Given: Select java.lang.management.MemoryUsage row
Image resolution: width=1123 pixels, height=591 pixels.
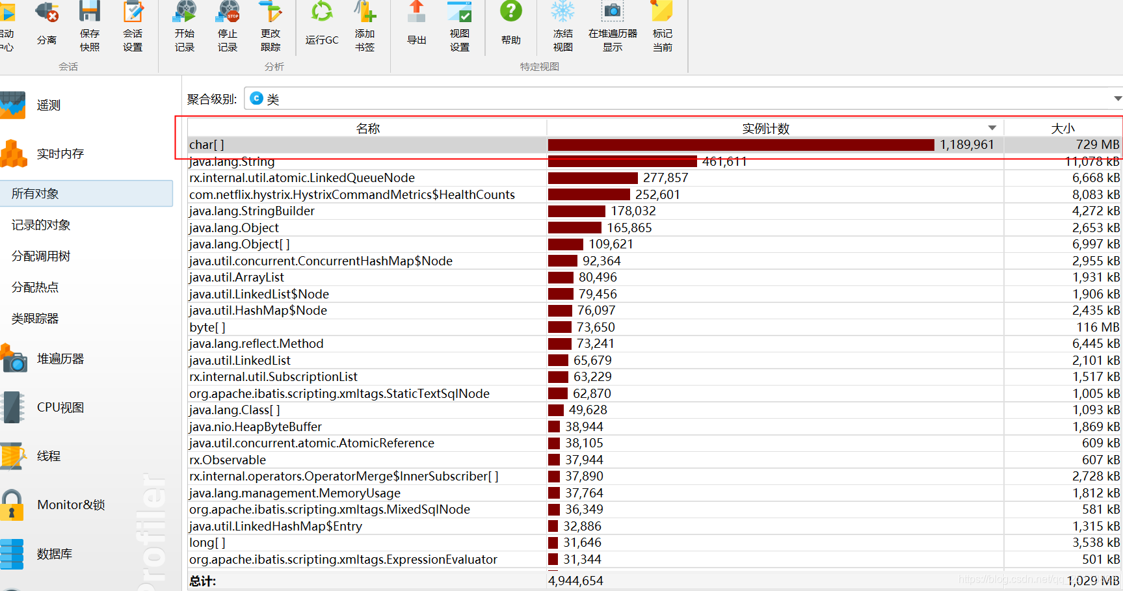Looking at the screenshot, I should coord(655,493).
